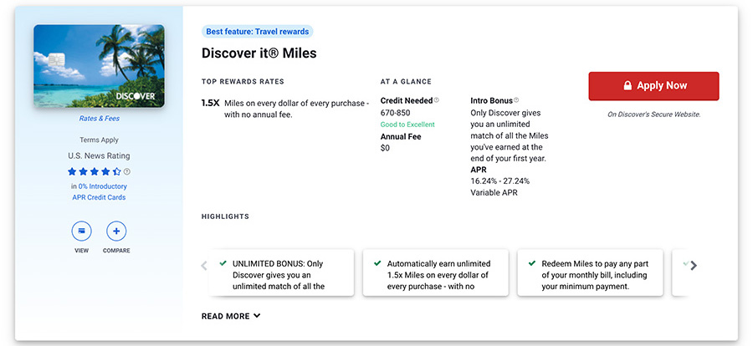Click the Discover card image
753x346 pixels.
pyautogui.click(x=99, y=66)
